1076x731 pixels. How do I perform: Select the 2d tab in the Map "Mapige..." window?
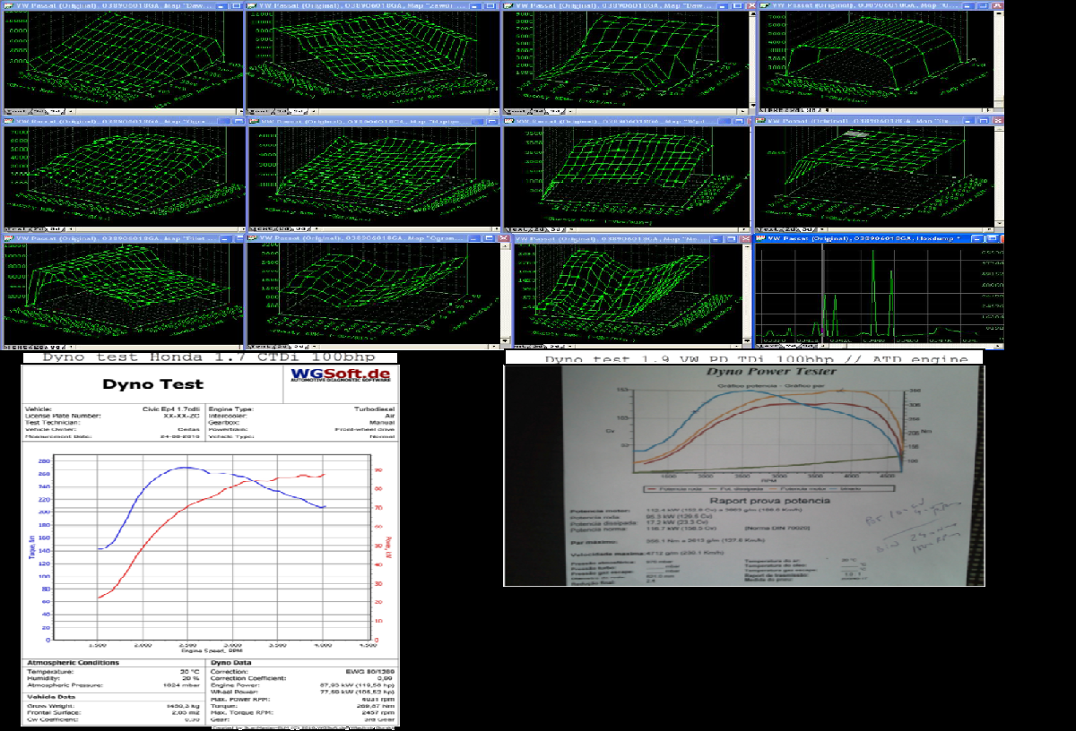coord(284,228)
